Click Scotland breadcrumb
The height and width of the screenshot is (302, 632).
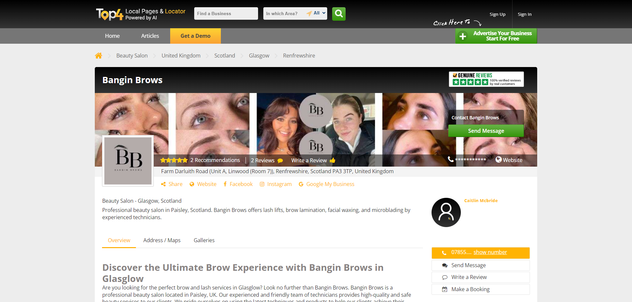point(224,56)
